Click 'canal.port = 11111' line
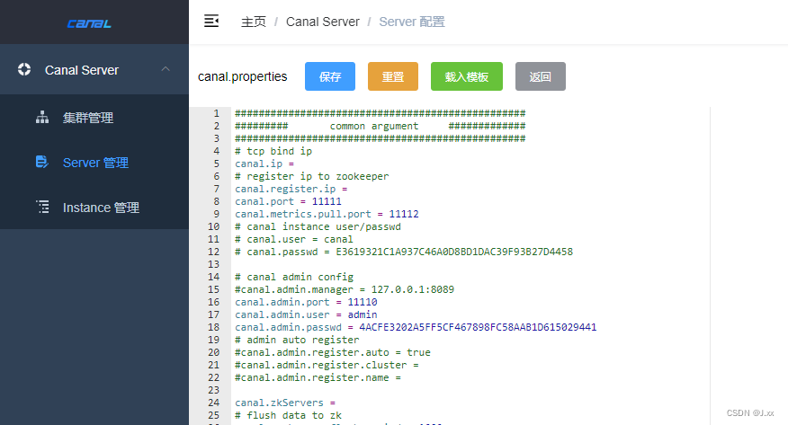This screenshot has width=788, height=425. click(x=288, y=201)
